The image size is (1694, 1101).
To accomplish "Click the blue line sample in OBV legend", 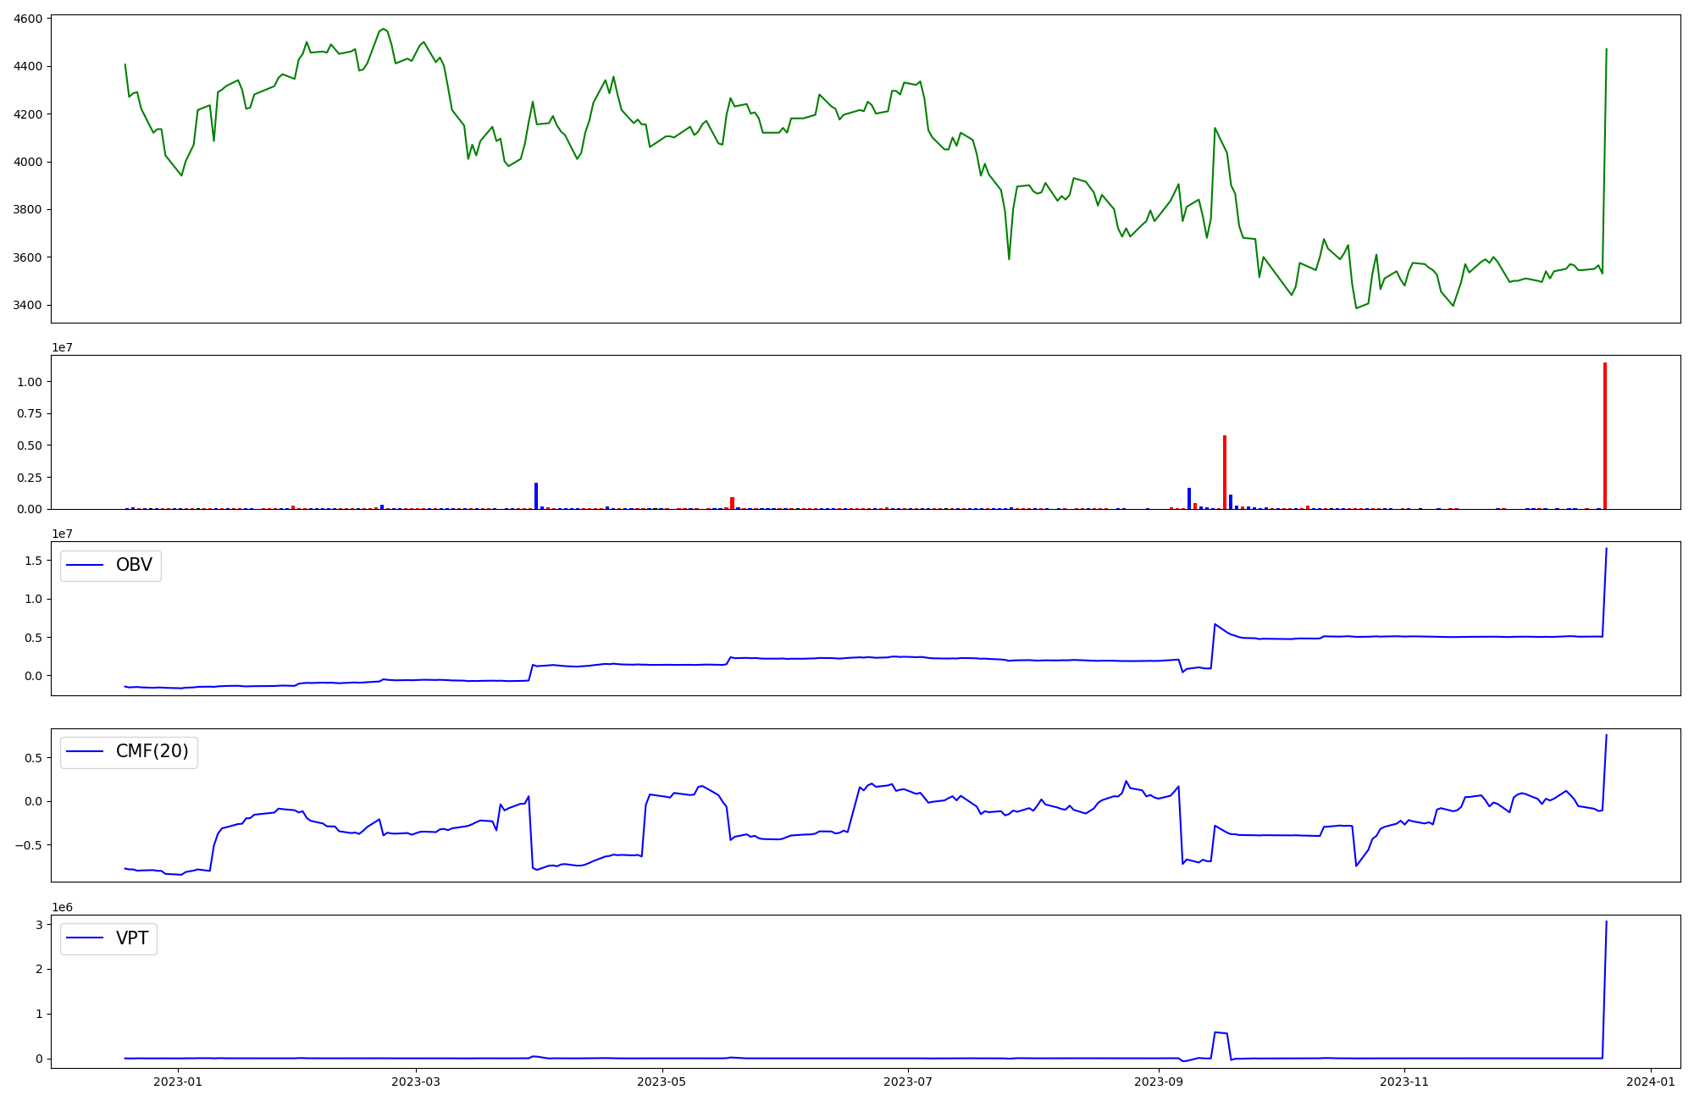I will tap(85, 566).
